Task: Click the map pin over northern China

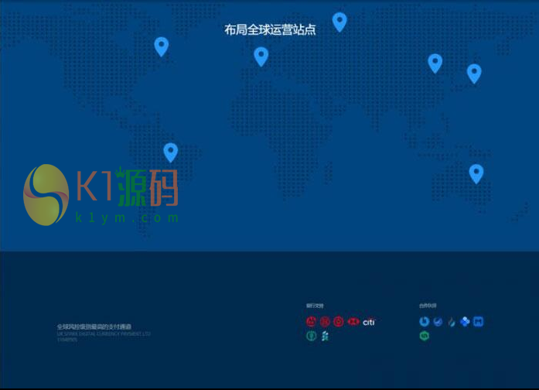Action: (x=435, y=63)
